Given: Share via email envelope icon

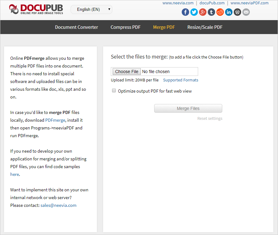Looking at the screenshot, I should point(246,12).
